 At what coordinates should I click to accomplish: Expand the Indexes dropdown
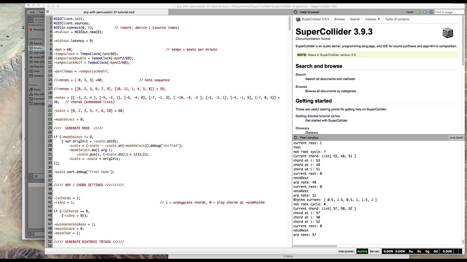[x=373, y=19]
